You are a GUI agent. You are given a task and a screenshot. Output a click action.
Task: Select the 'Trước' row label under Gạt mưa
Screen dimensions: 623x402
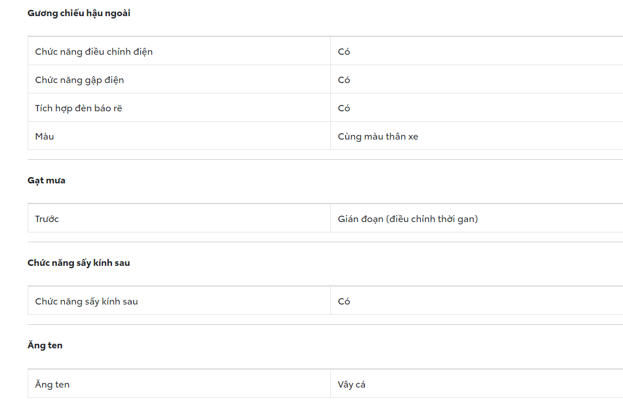(x=47, y=219)
